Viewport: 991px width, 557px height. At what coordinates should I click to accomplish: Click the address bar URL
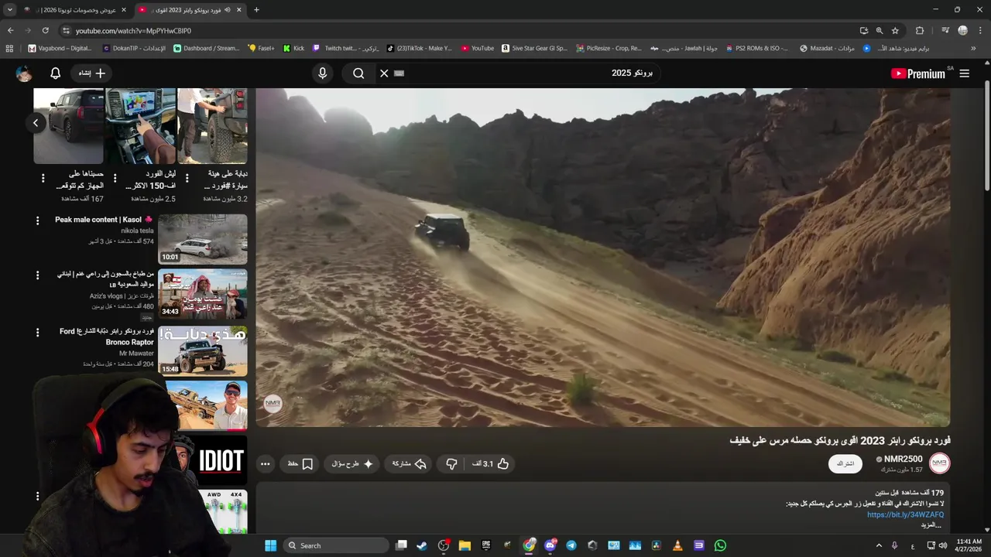pos(133,31)
